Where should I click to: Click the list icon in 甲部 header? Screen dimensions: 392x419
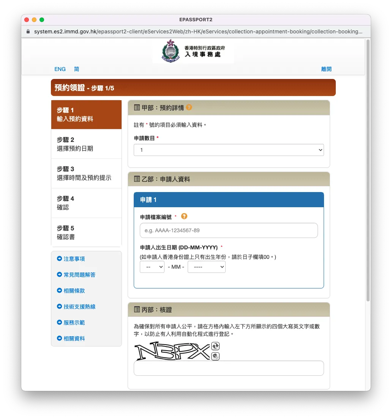137,108
